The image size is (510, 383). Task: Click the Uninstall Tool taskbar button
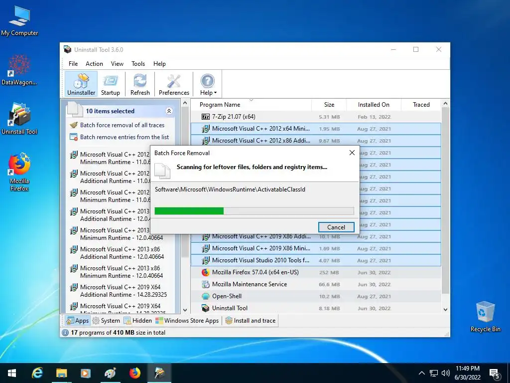coord(159,373)
